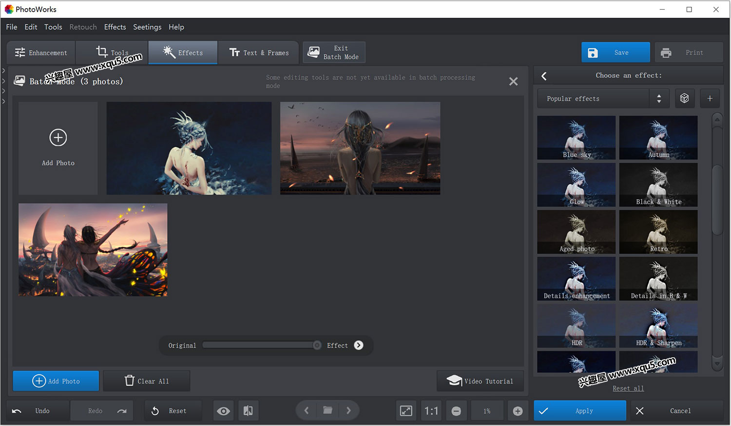Click the Reset all link

pos(628,388)
